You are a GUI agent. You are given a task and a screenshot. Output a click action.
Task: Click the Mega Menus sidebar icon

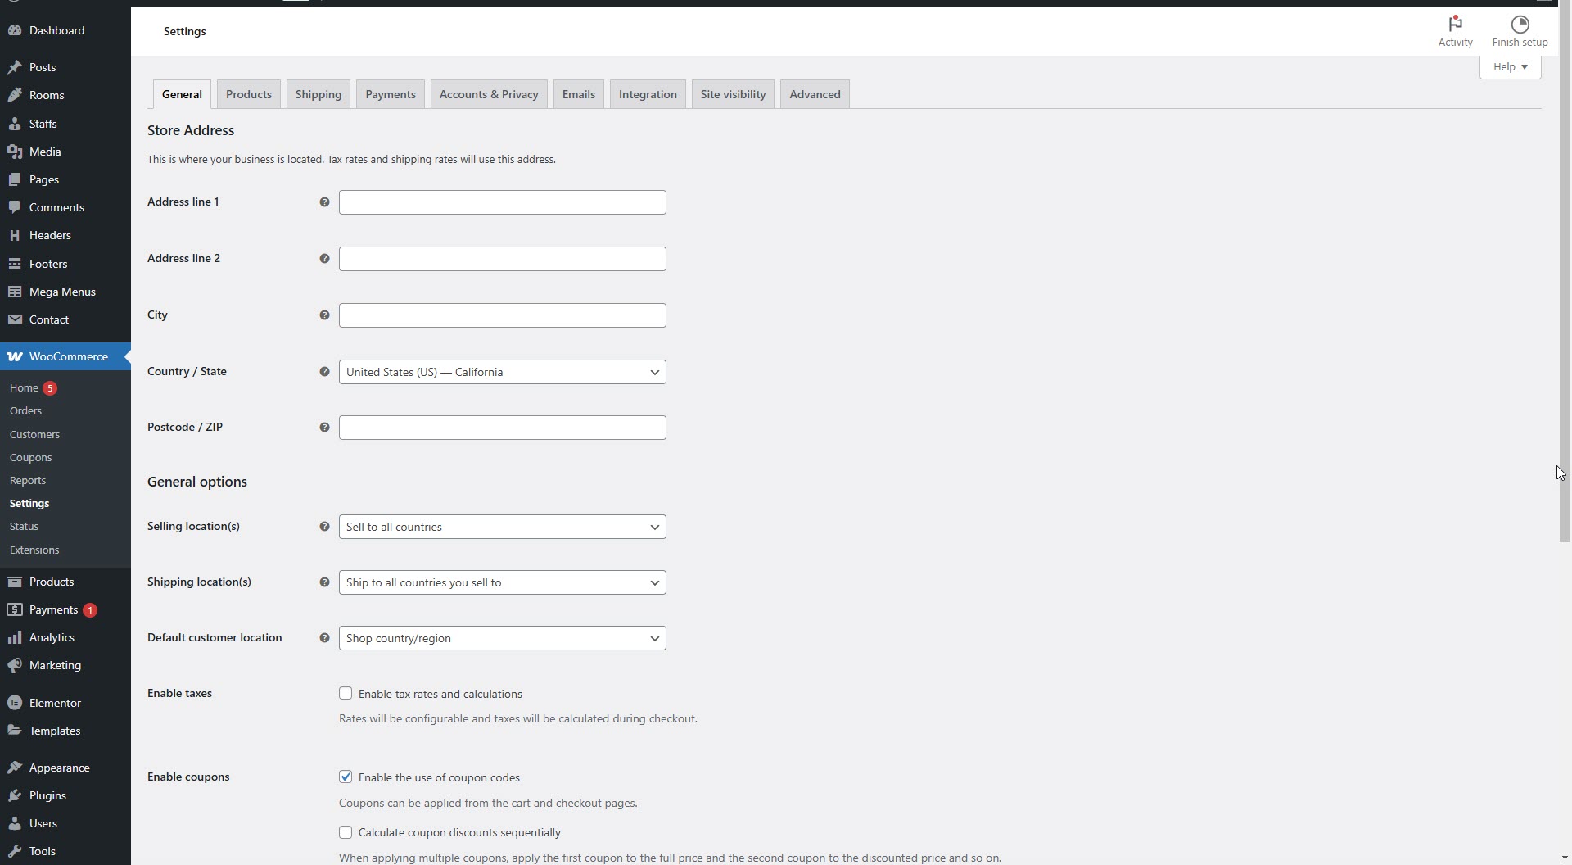point(15,292)
